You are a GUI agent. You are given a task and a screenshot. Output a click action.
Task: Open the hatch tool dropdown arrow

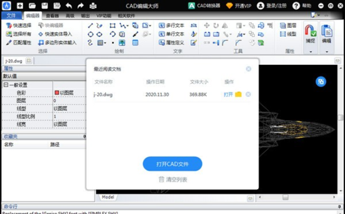(x=105, y=43)
